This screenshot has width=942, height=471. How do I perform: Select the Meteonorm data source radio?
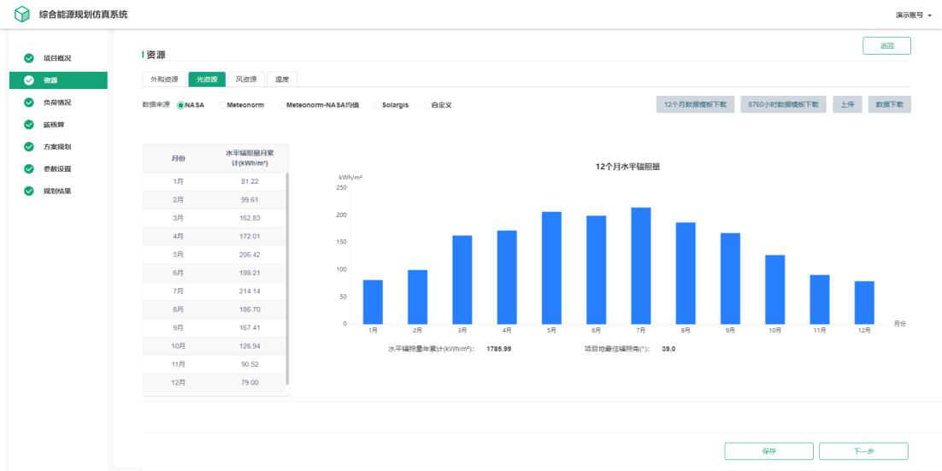(x=223, y=105)
